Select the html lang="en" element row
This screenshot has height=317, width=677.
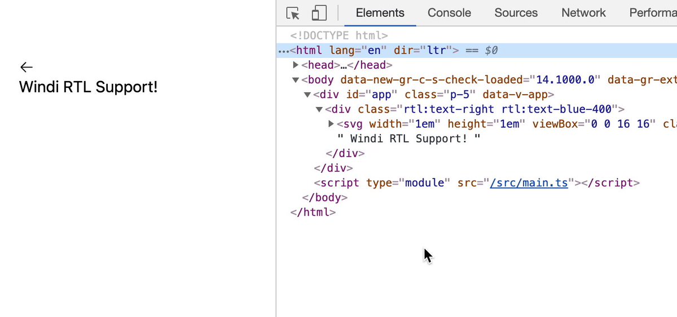point(477,51)
